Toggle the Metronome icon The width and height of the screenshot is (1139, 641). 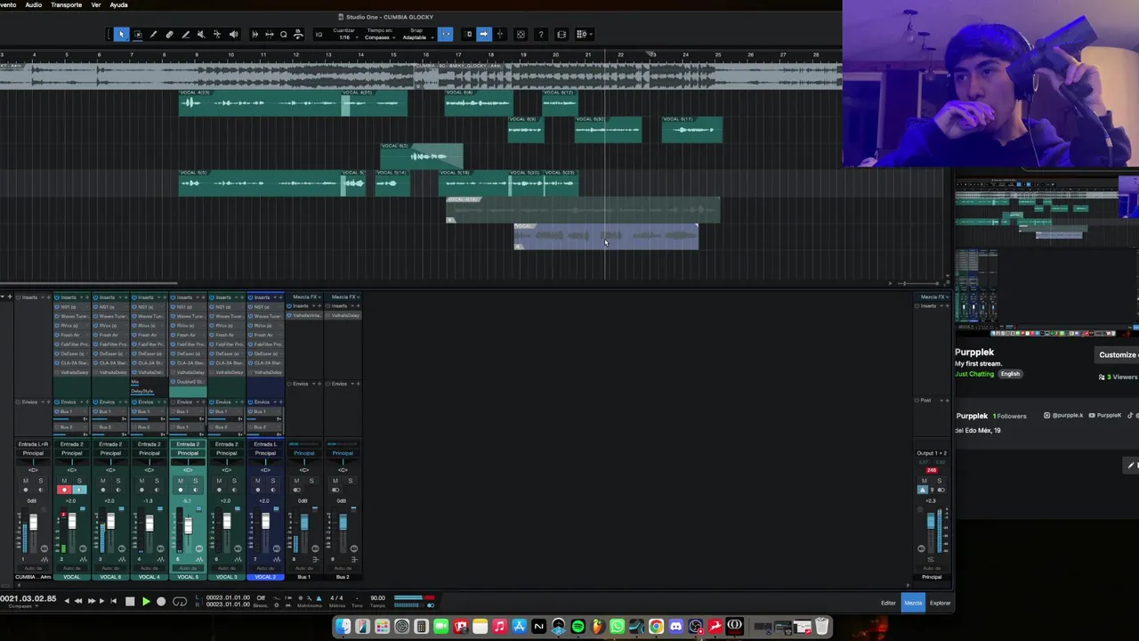click(x=319, y=598)
